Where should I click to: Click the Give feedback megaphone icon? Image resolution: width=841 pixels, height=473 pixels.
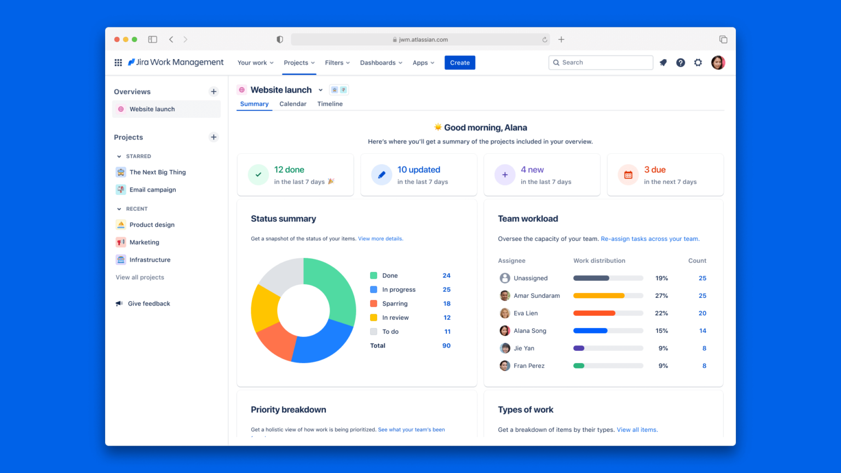pos(119,303)
